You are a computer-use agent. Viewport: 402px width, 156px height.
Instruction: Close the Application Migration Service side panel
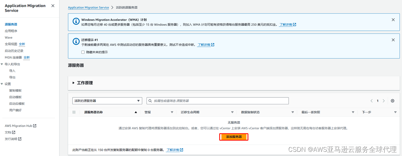coord(53,6)
